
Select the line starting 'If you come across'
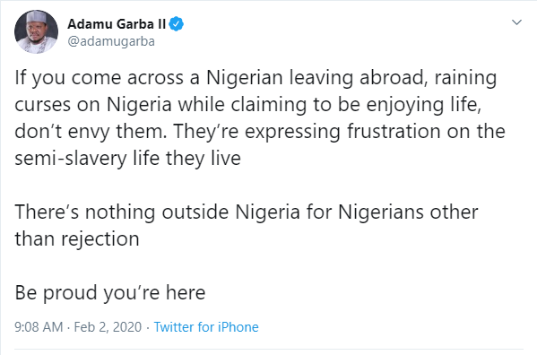[x=256, y=78]
